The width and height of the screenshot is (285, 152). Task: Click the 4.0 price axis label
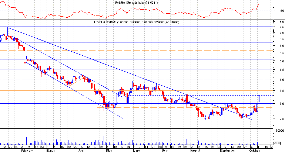click(282, 80)
